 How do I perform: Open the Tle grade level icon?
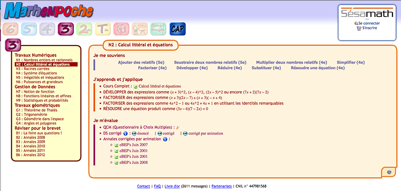click(x=103, y=29)
